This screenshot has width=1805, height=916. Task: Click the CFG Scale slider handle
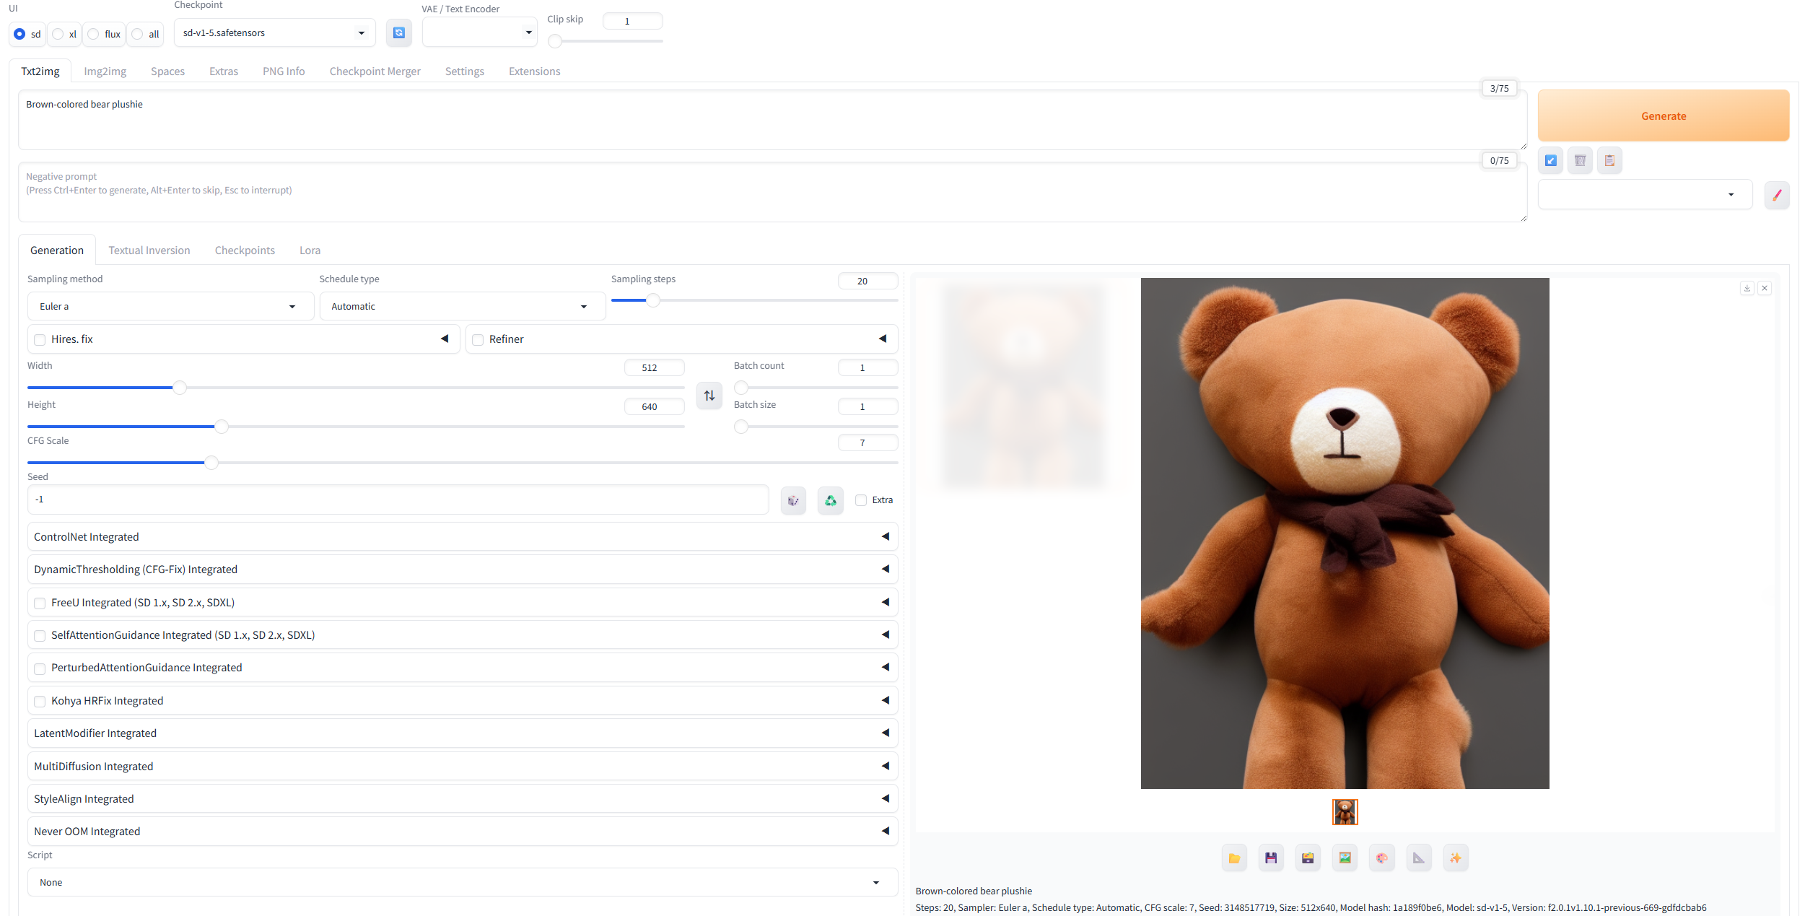tap(211, 462)
